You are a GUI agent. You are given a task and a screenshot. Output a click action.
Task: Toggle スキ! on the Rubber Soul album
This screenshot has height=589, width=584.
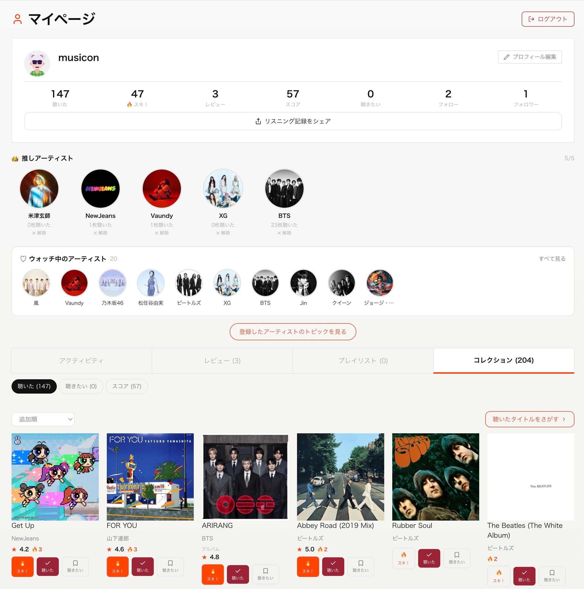click(404, 558)
